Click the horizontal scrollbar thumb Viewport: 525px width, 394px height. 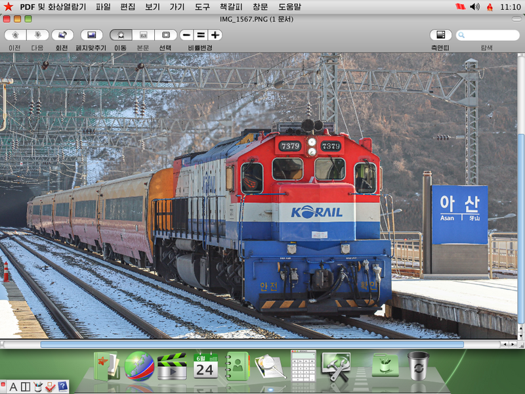click(x=252, y=344)
